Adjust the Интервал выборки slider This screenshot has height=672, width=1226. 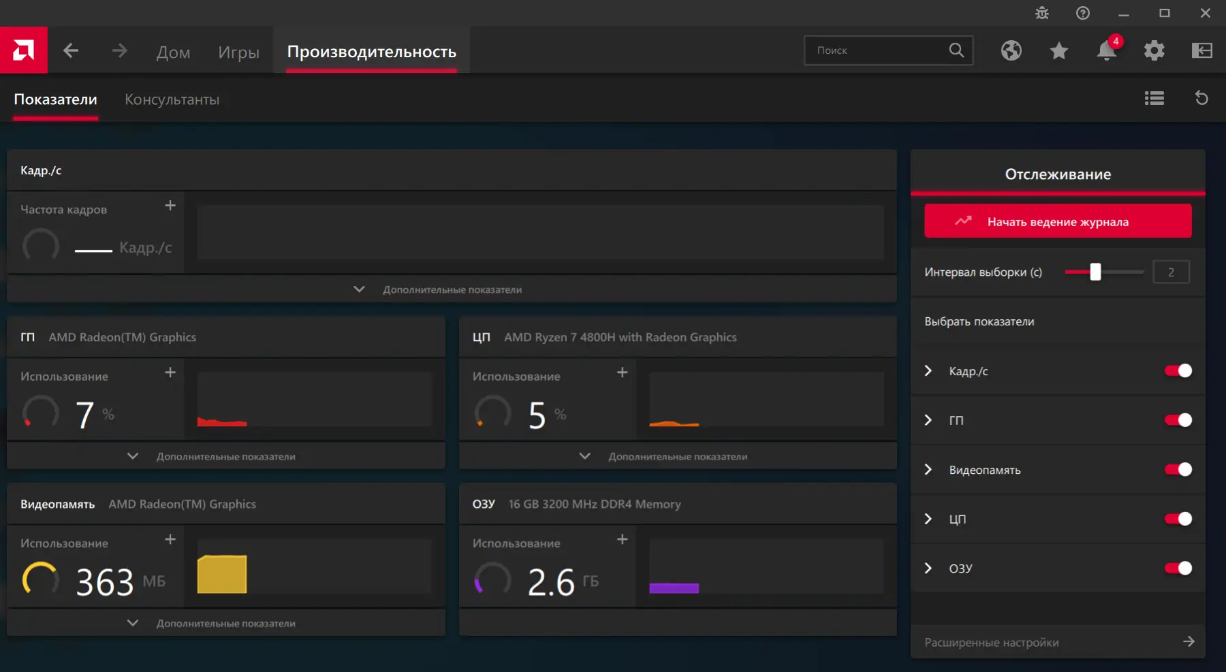[1095, 272]
